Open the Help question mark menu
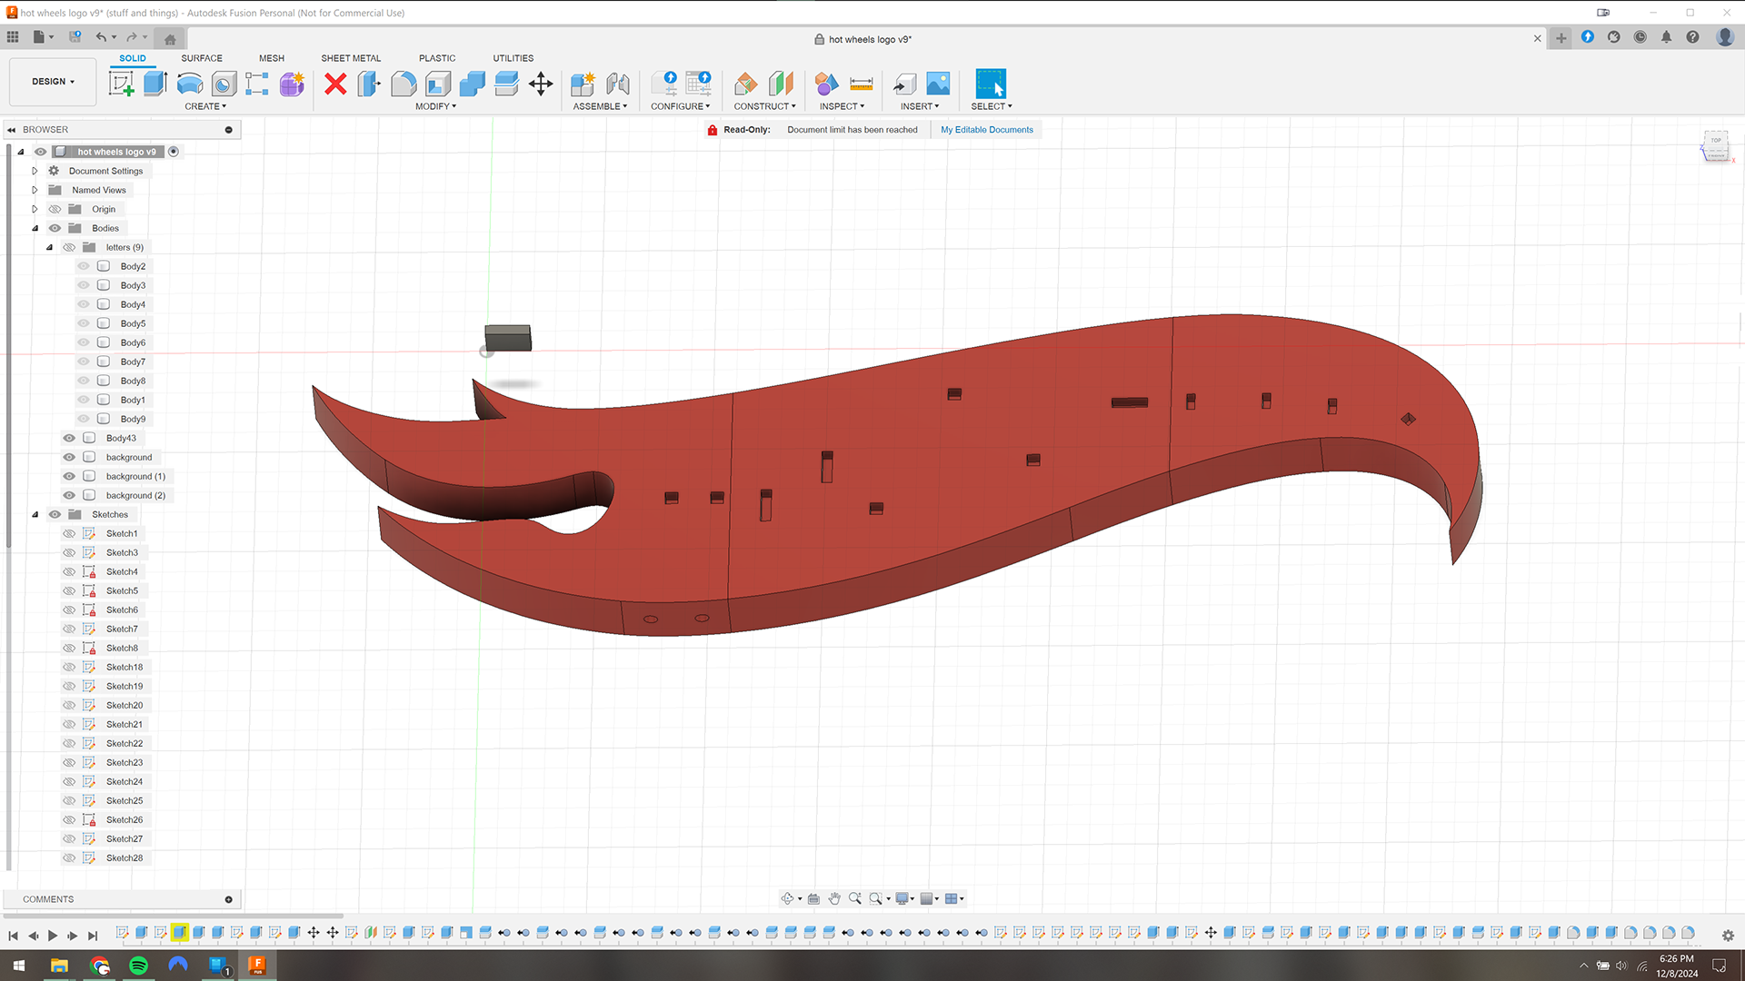The width and height of the screenshot is (1745, 981). (1692, 37)
